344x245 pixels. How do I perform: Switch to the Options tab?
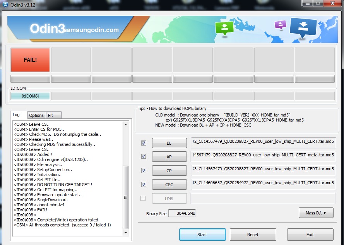point(36,115)
